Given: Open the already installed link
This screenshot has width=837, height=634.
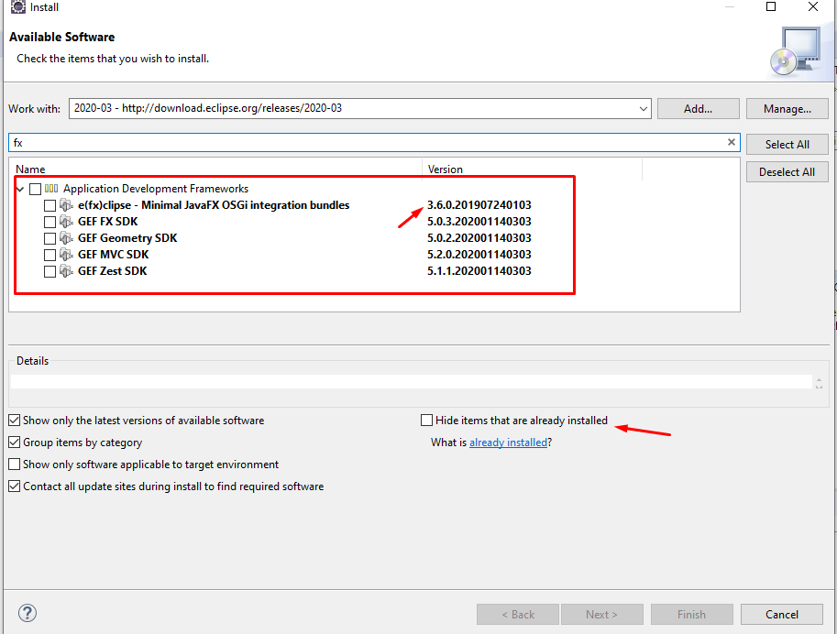Looking at the screenshot, I should click(508, 443).
